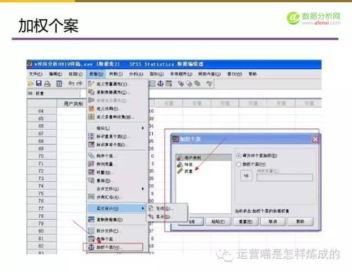This screenshot has width=352, height=272.
Task: Click the 转置 menu icon
Action: pos(91,172)
